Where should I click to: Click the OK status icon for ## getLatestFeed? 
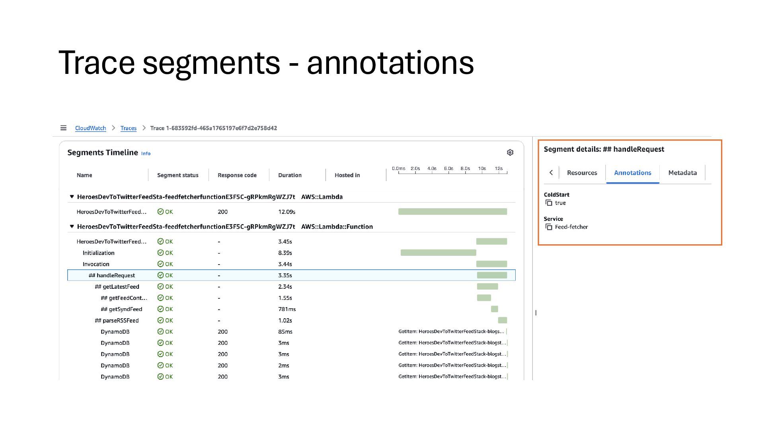pos(160,286)
